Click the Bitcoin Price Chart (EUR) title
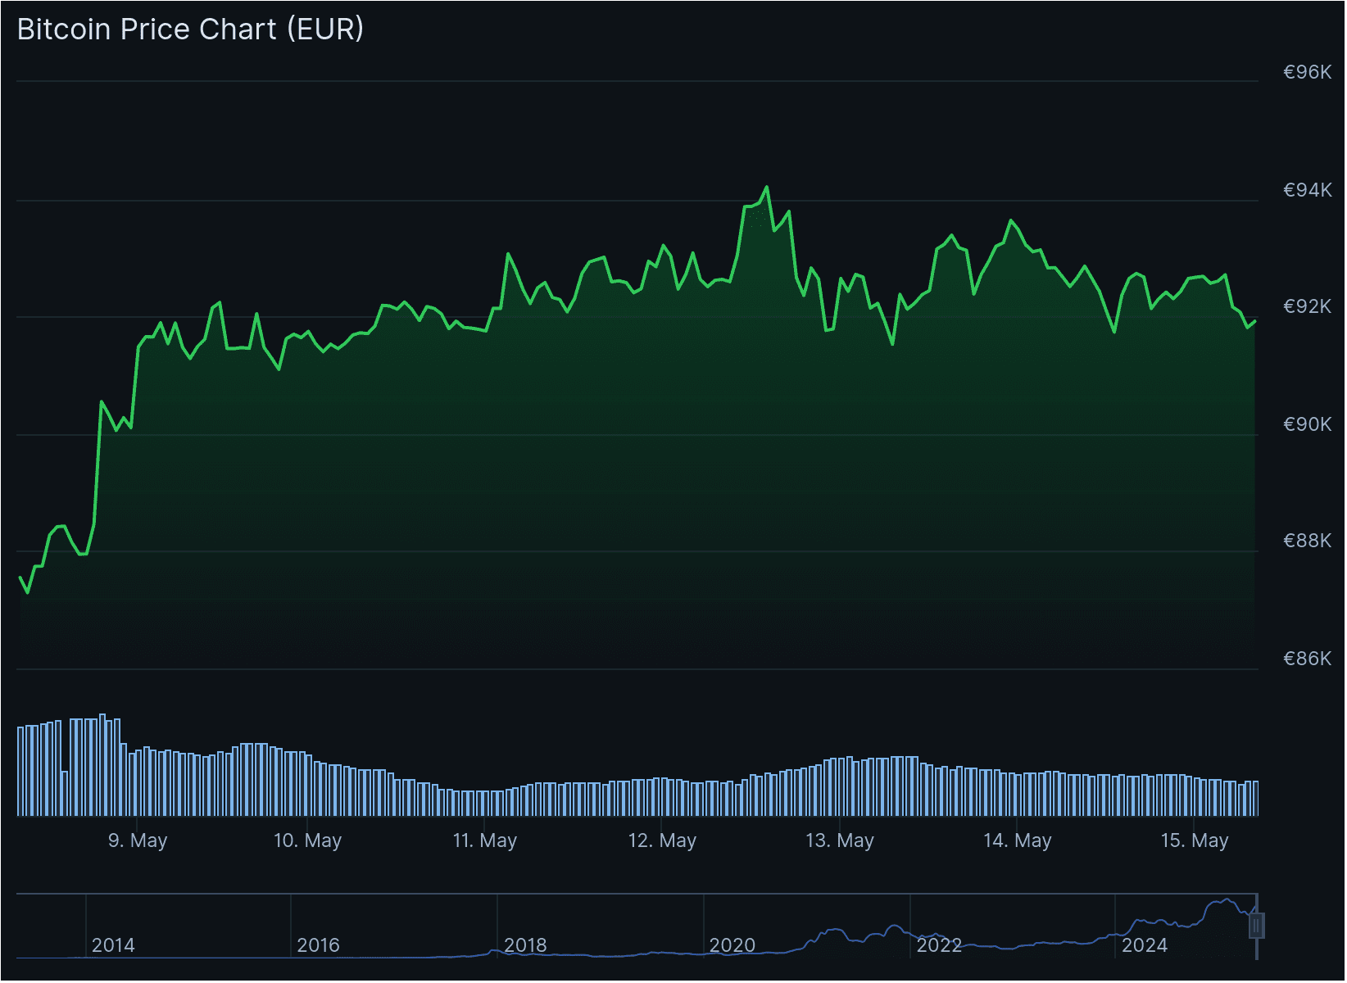Image resolution: width=1347 pixels, height=983 pixels. click(x=190, y=29)
